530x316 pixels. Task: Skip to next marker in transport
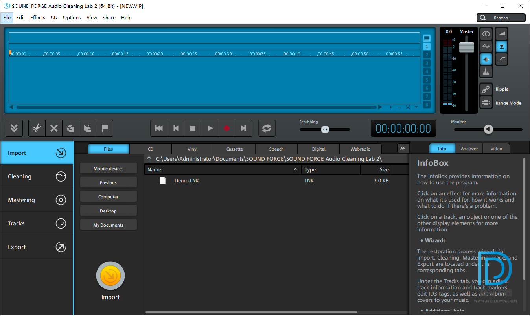(x=243, y=128)
